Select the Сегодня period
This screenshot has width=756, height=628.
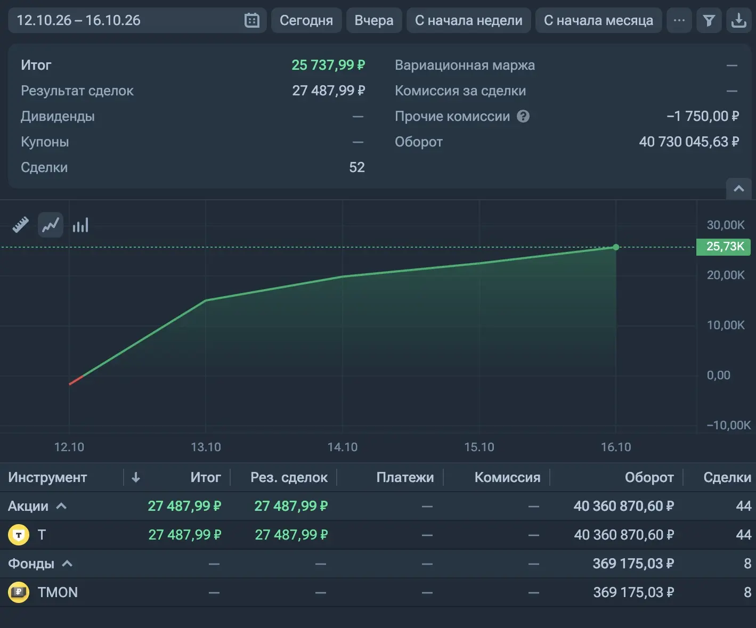(306, 20)
